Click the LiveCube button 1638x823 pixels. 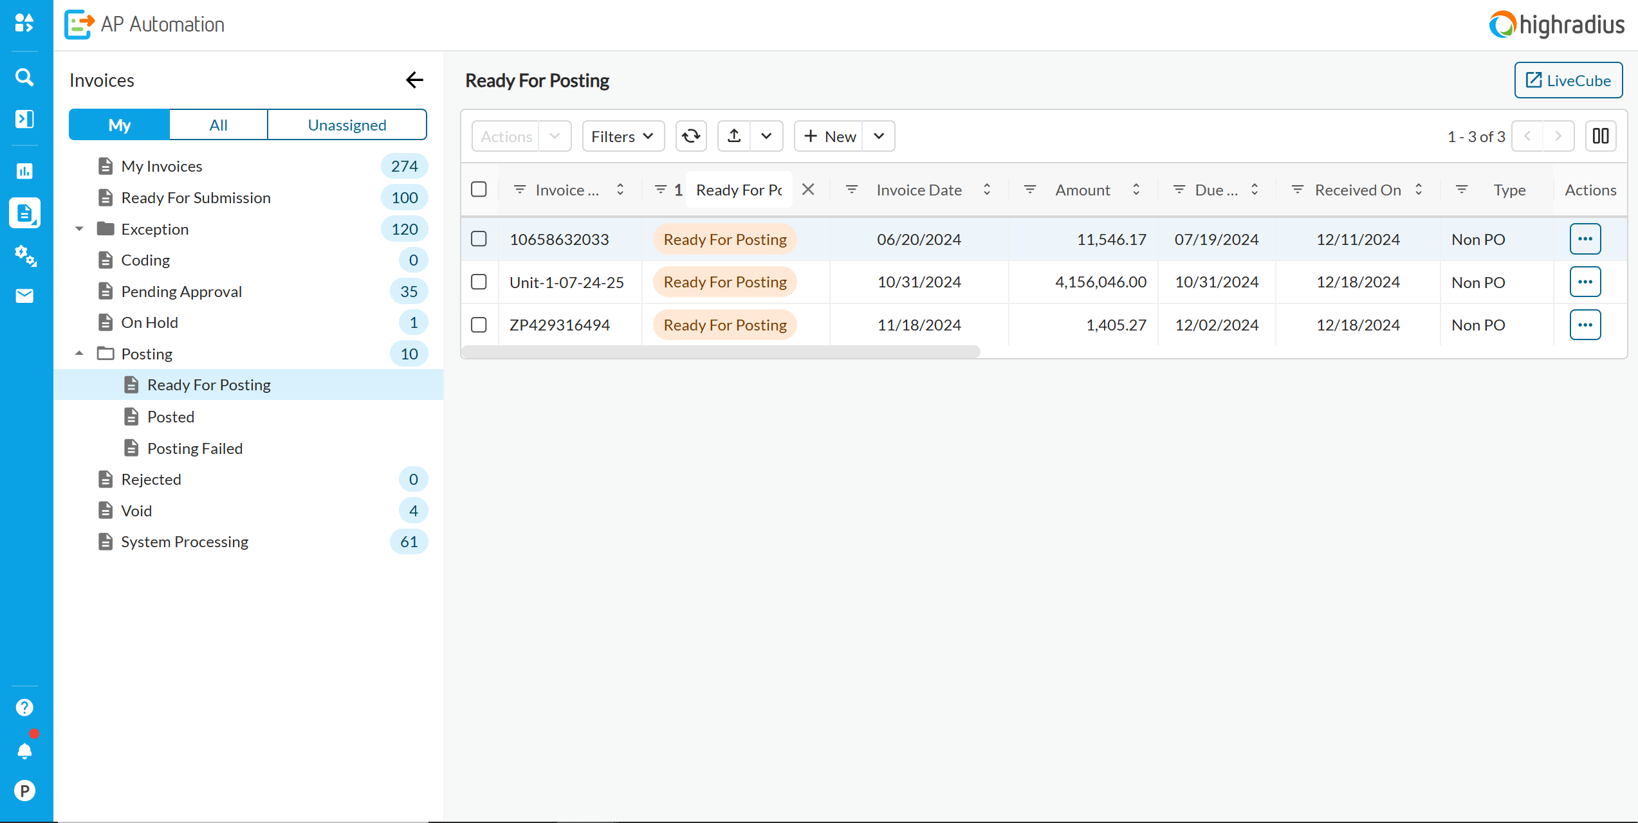(x=1569, y=80)
